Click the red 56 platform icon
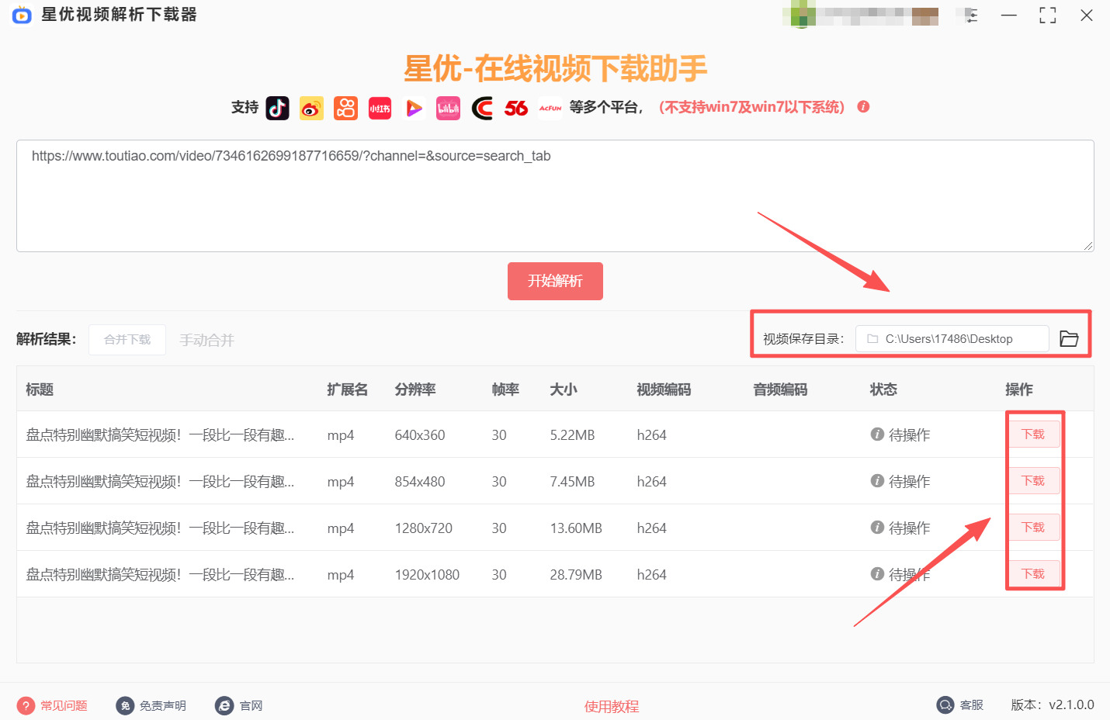Viewport: 1110px width, 720px height. click(x=516, y=108)
